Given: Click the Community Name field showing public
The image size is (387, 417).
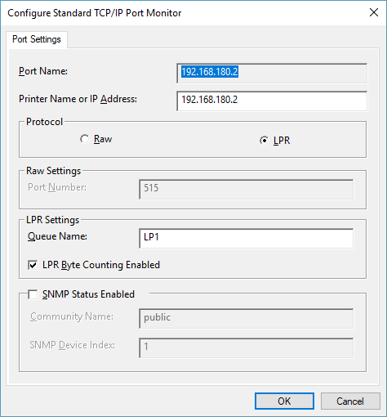Looking at the screenshot, I should point(247,318).
